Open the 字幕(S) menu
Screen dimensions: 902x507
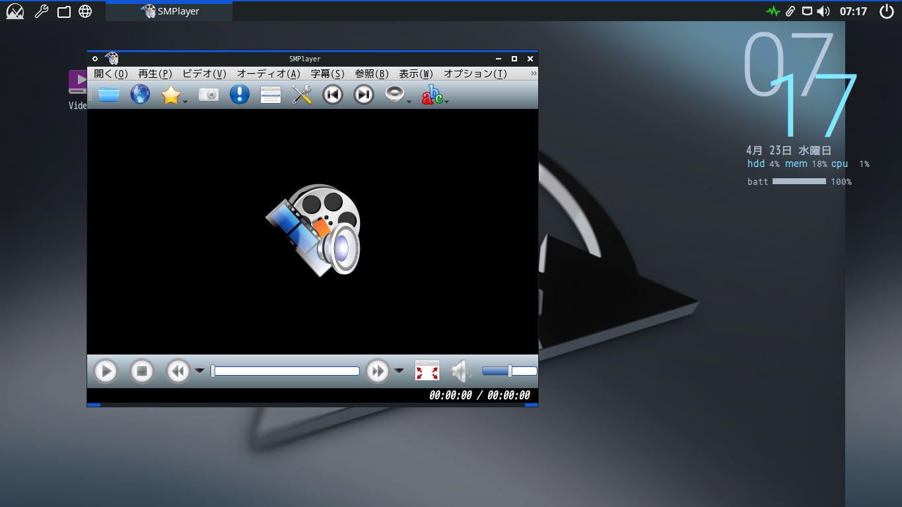click(328, 74)
